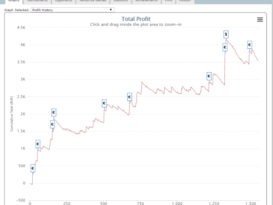
Task: Click the euro flag marker at about 2K profit
Action: [x=54, y=113]
